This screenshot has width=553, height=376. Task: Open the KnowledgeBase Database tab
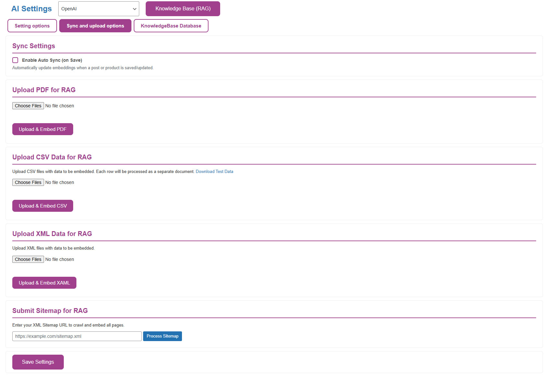click(171, 26)
